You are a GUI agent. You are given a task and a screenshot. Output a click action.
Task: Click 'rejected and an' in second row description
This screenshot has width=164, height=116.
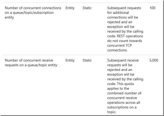(x=120, y=70)
